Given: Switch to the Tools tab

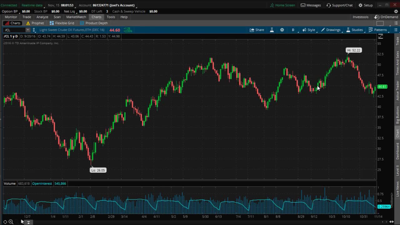Looking at the screenshot, I should coord(111,17).
